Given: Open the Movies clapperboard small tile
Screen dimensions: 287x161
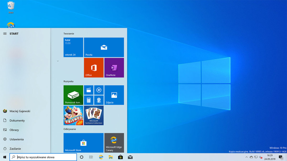Looking at the screenshot, I should (89, 90).
